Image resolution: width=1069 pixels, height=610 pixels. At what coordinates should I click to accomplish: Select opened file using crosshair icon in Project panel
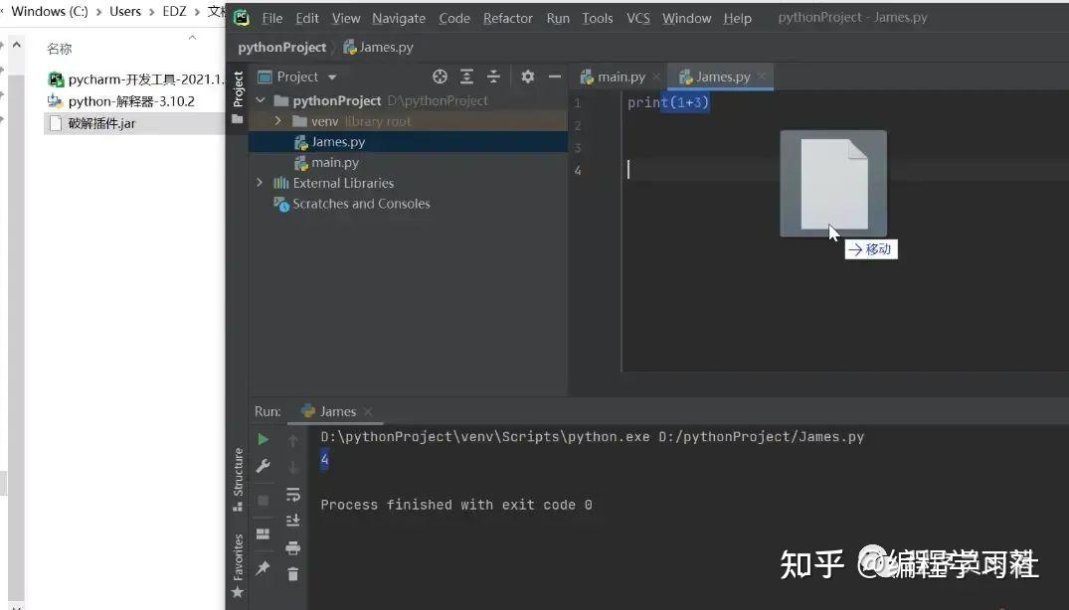coord(440,76)
